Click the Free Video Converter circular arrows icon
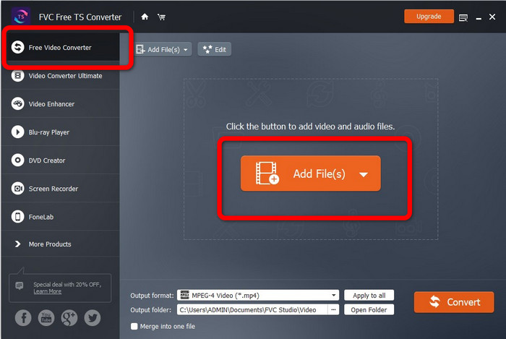 (18, 47)
